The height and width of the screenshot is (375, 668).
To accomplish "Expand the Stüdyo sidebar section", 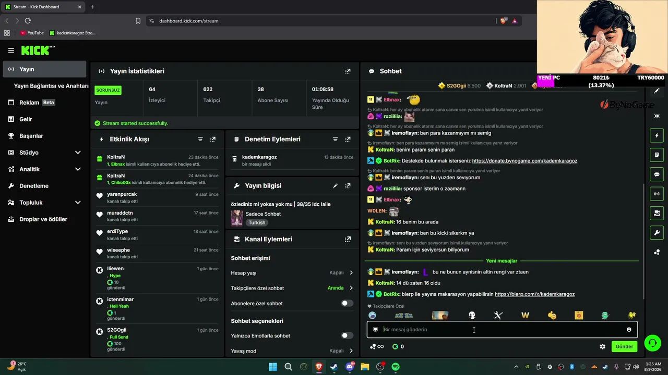I will [78, 153].
